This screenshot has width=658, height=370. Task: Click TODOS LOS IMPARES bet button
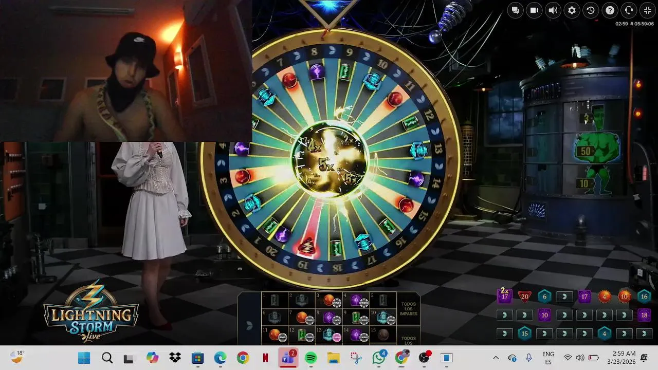pyautogui.click(x=408, y=309)
